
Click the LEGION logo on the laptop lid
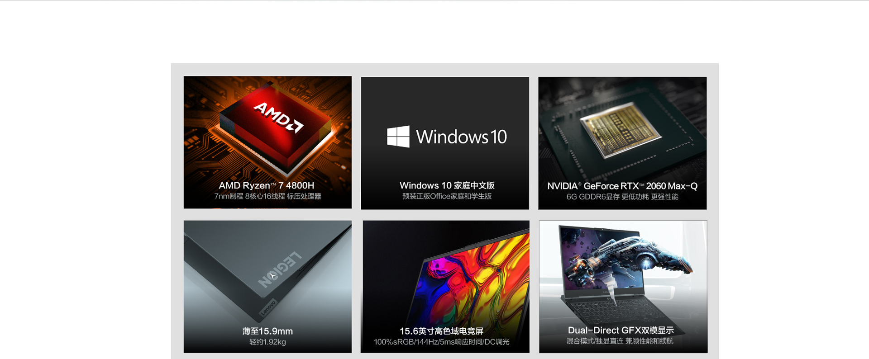[280, 269]
